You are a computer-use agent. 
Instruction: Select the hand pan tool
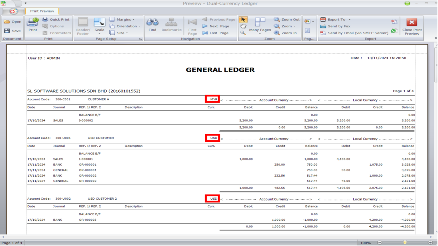(243, 26)
